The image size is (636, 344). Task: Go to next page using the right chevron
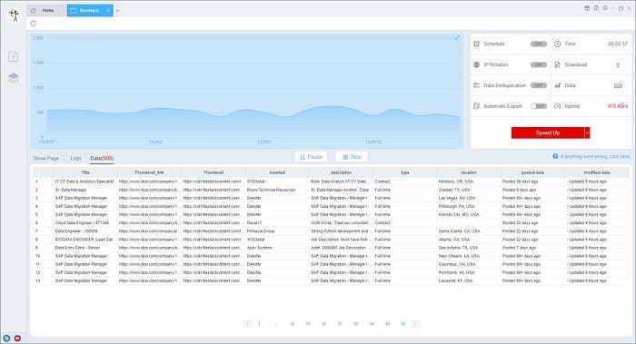click(414, 323)
